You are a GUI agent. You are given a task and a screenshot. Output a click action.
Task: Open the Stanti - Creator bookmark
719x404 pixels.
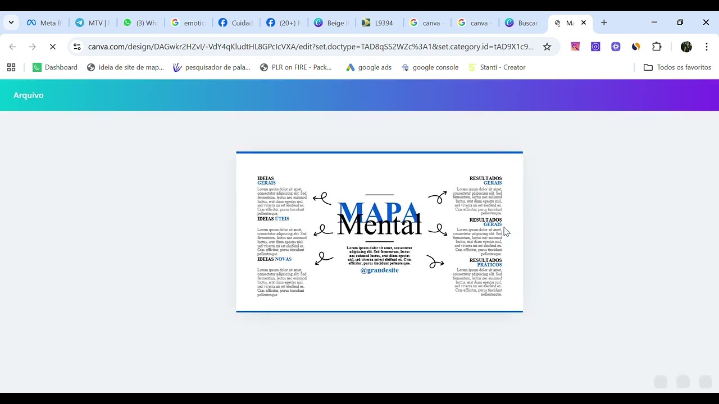point(497,67)
